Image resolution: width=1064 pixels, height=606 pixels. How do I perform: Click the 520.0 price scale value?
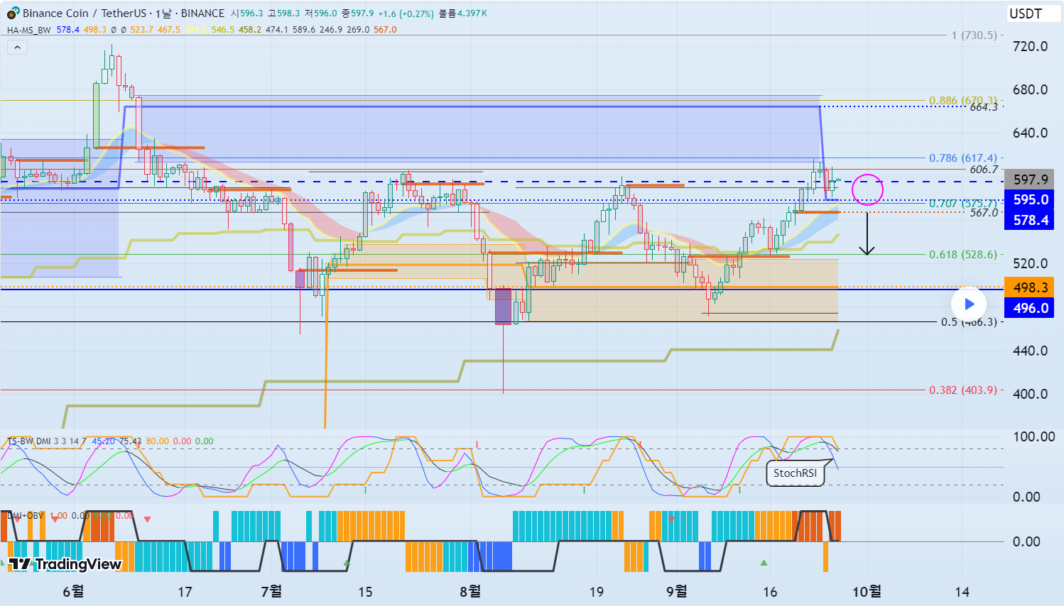[x=1030, y=264]
